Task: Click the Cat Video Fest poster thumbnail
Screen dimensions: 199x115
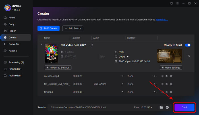Action: 51,53
